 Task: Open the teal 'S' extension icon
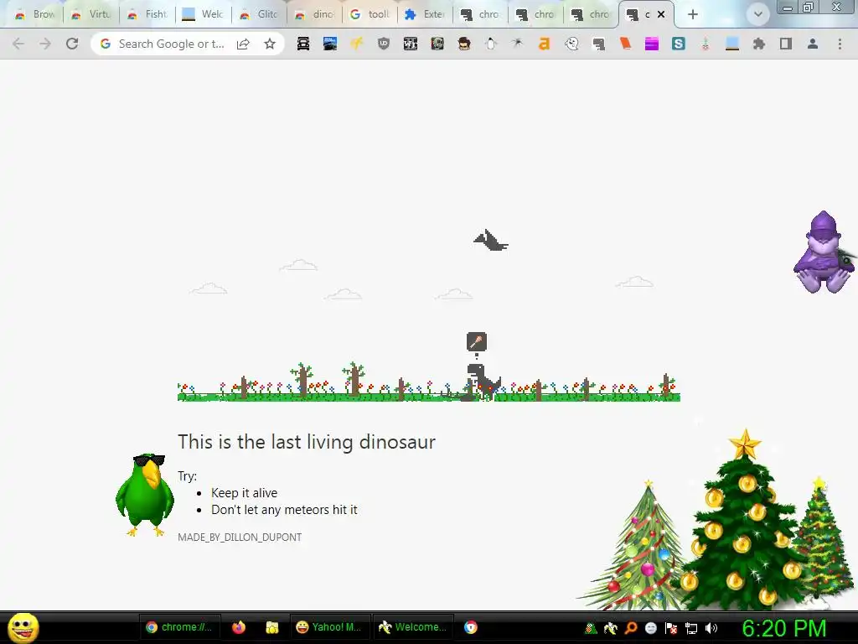[x=679, y=44]
